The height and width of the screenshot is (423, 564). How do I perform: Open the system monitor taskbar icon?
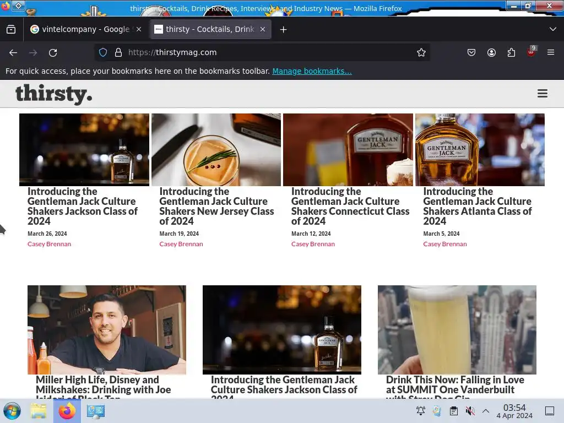(96, 411)
